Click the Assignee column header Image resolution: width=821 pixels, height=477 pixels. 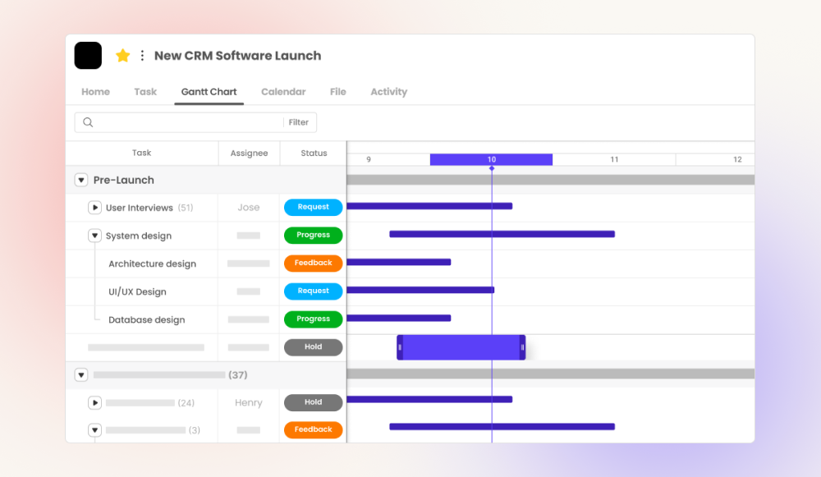(249, 153)
